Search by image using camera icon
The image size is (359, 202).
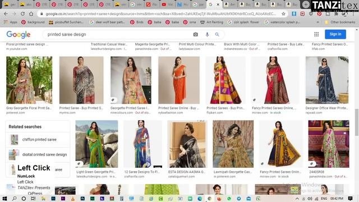tap(195, 34)
